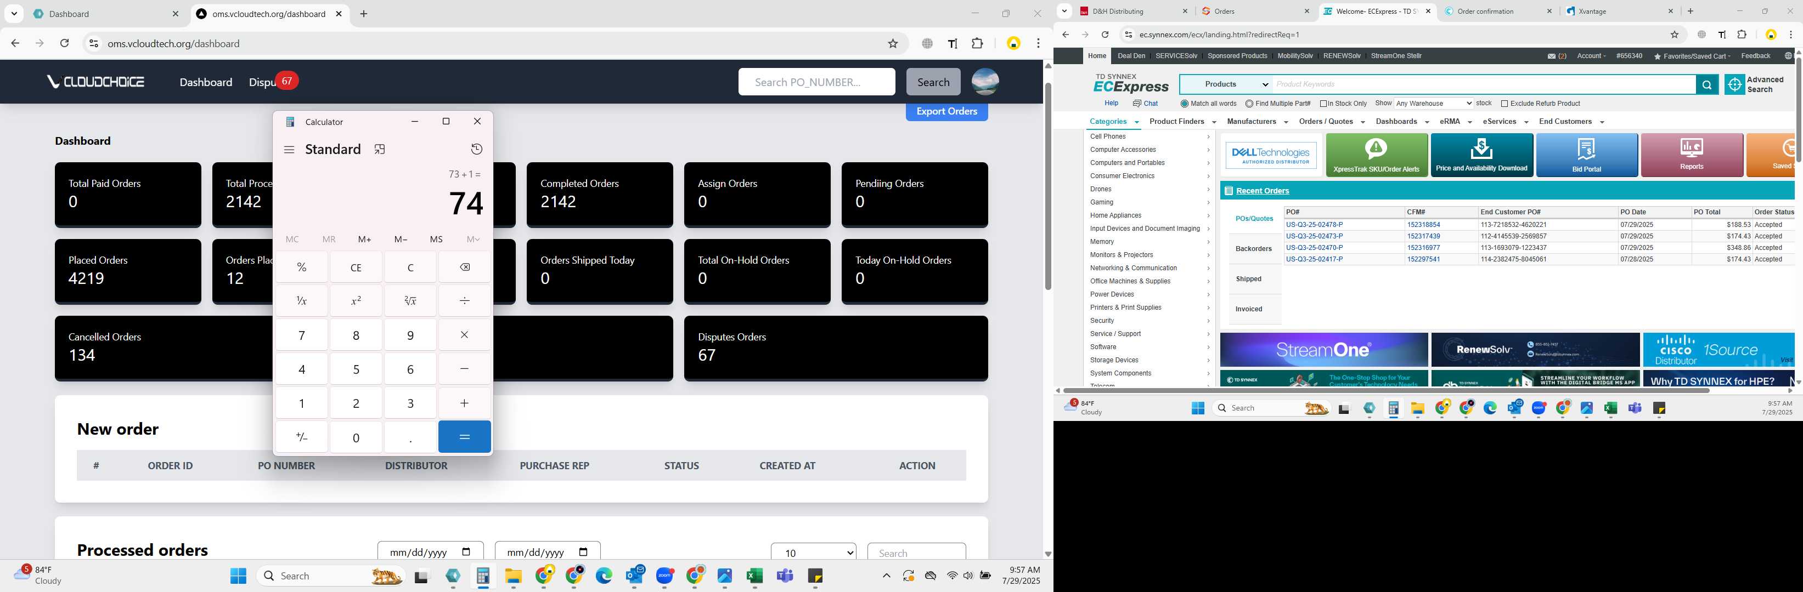1803x592 pixels.
Task: Expand the Computers and Portables category
Action: [x=1150, y=163]
